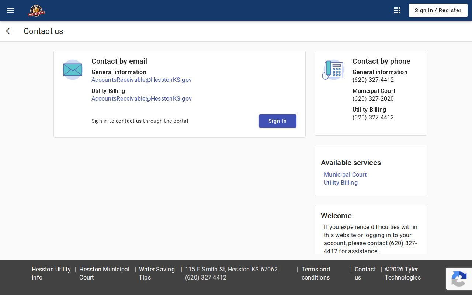Open Utility Billing service link
Image resolution: width=472 pixels, height=295 pixels.
[341, 183]
